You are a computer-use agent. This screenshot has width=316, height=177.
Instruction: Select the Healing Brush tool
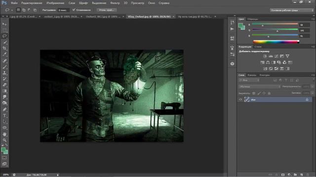click(x=4, y=60)
